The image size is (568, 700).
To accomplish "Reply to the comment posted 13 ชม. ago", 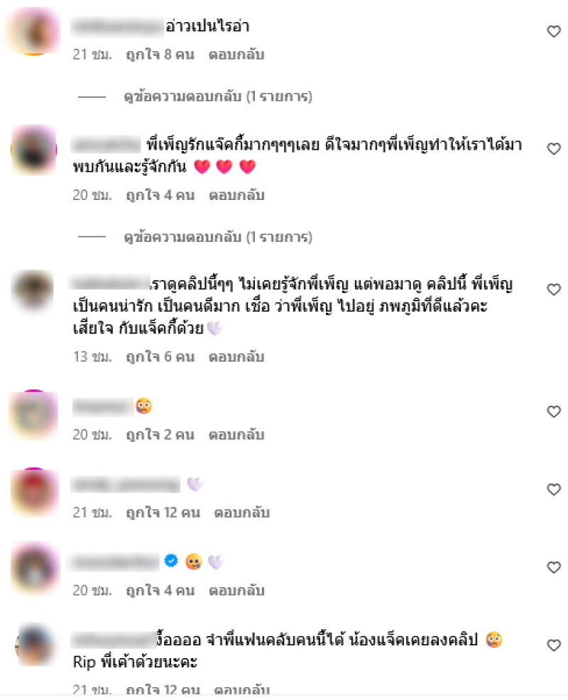I will pos(236,357).
